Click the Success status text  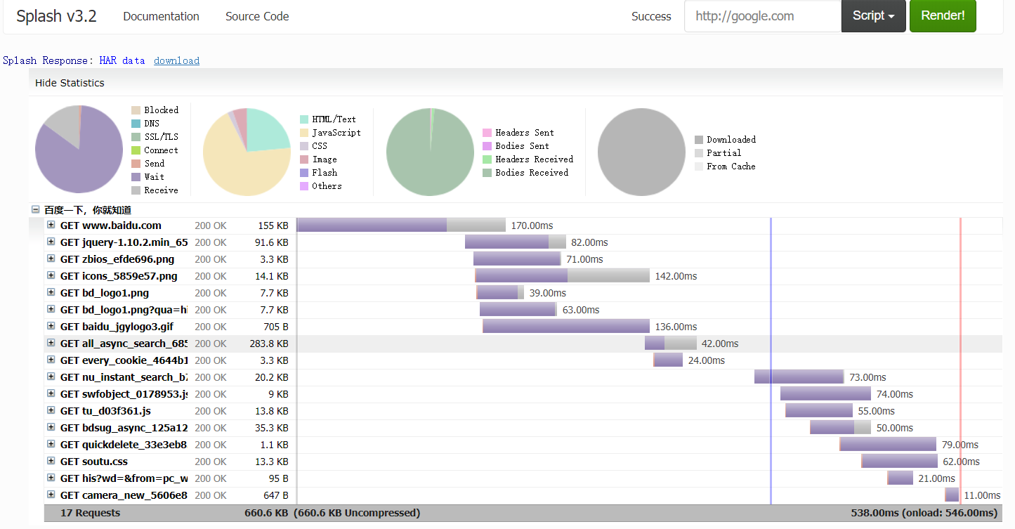pyautogui.click(x=651, y=16)
